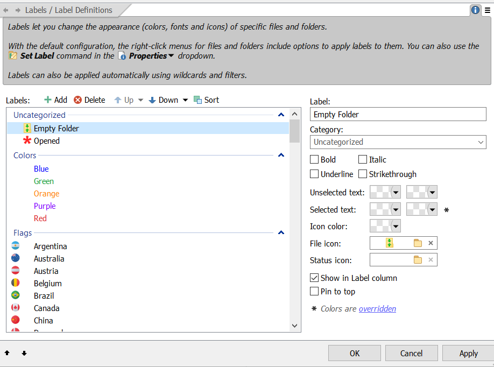Click the Apply button
The height and width of the screenshot is (367, 494).
(469, 353)
